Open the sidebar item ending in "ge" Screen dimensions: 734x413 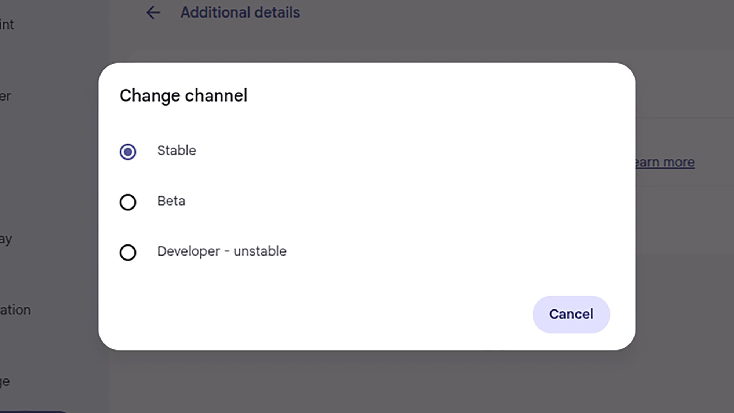(5, 382)
